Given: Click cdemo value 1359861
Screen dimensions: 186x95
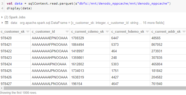Looking at the screenshot, I should click(77, 58).
